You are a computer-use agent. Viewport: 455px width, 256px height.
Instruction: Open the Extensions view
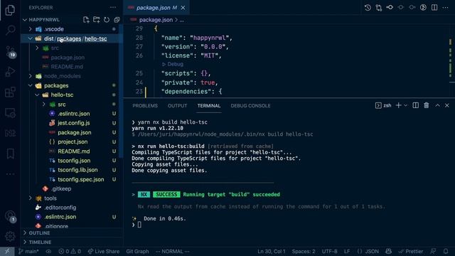tap(10, 92)
